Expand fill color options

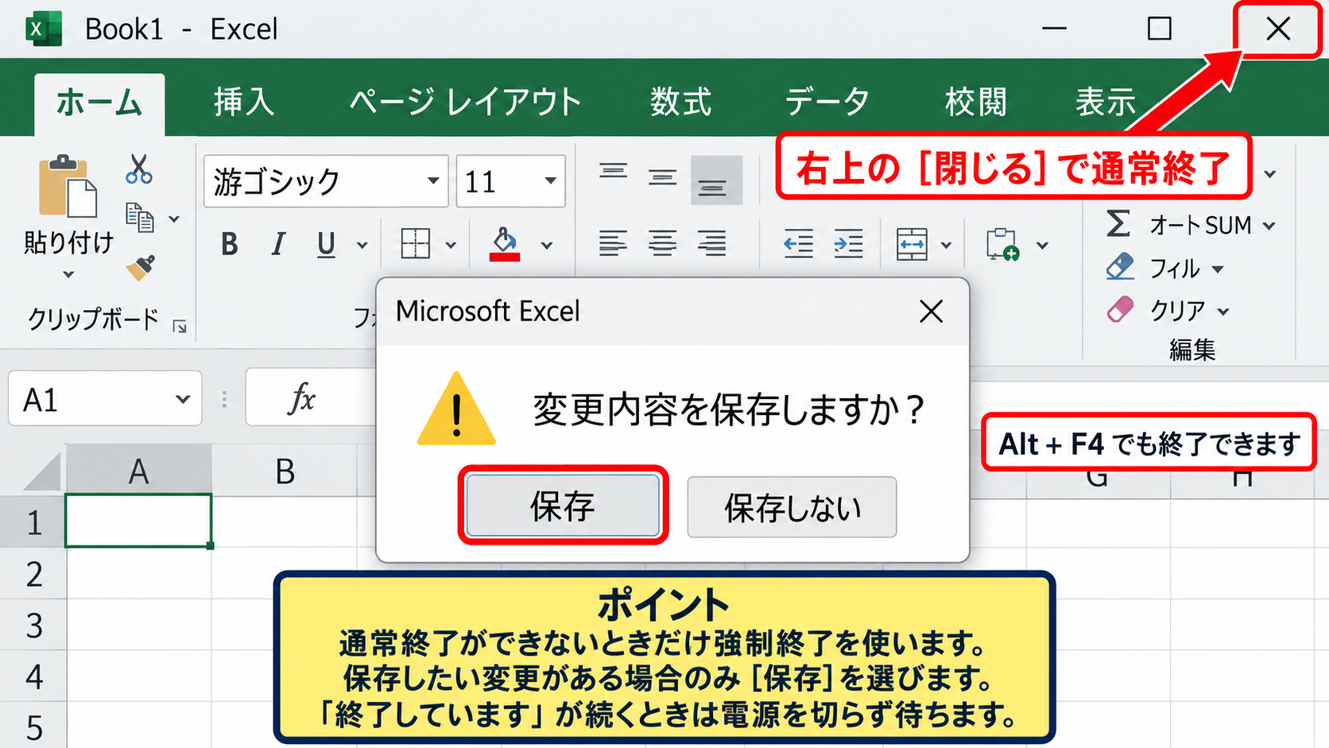click(547, 246)
